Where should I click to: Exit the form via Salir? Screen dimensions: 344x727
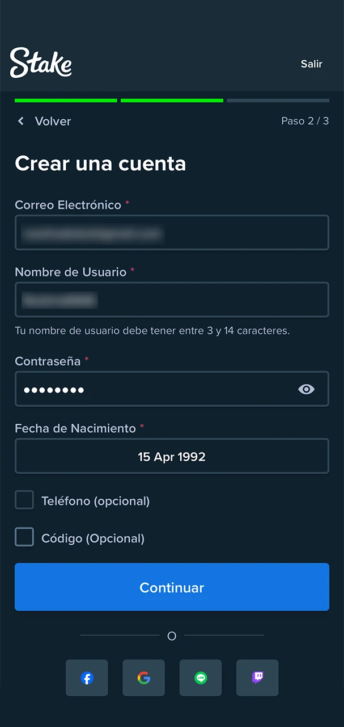tap(311, 64)
